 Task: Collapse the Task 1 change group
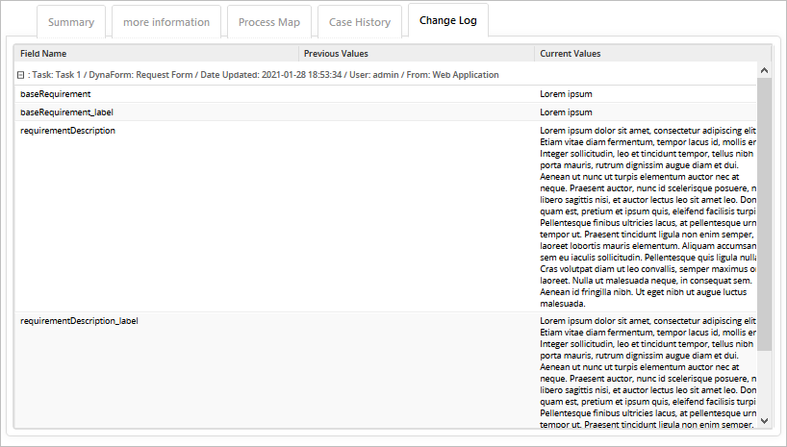[x=20, y=74]
